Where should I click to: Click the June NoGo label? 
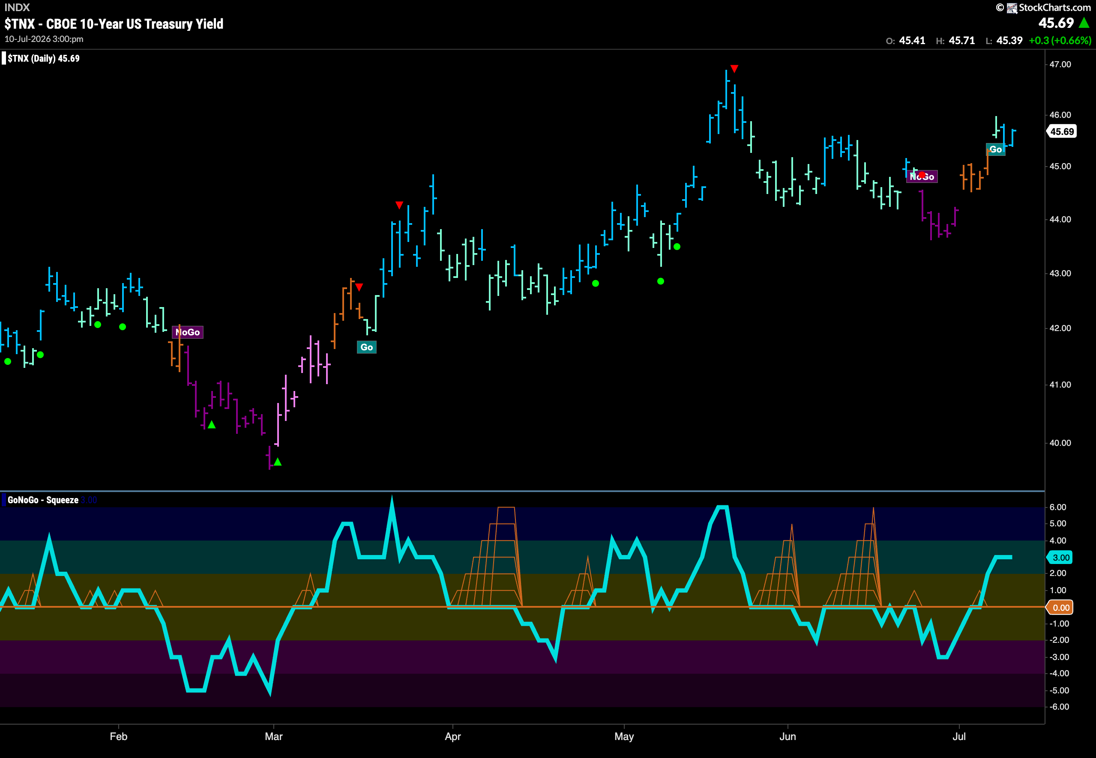point(922,177)
